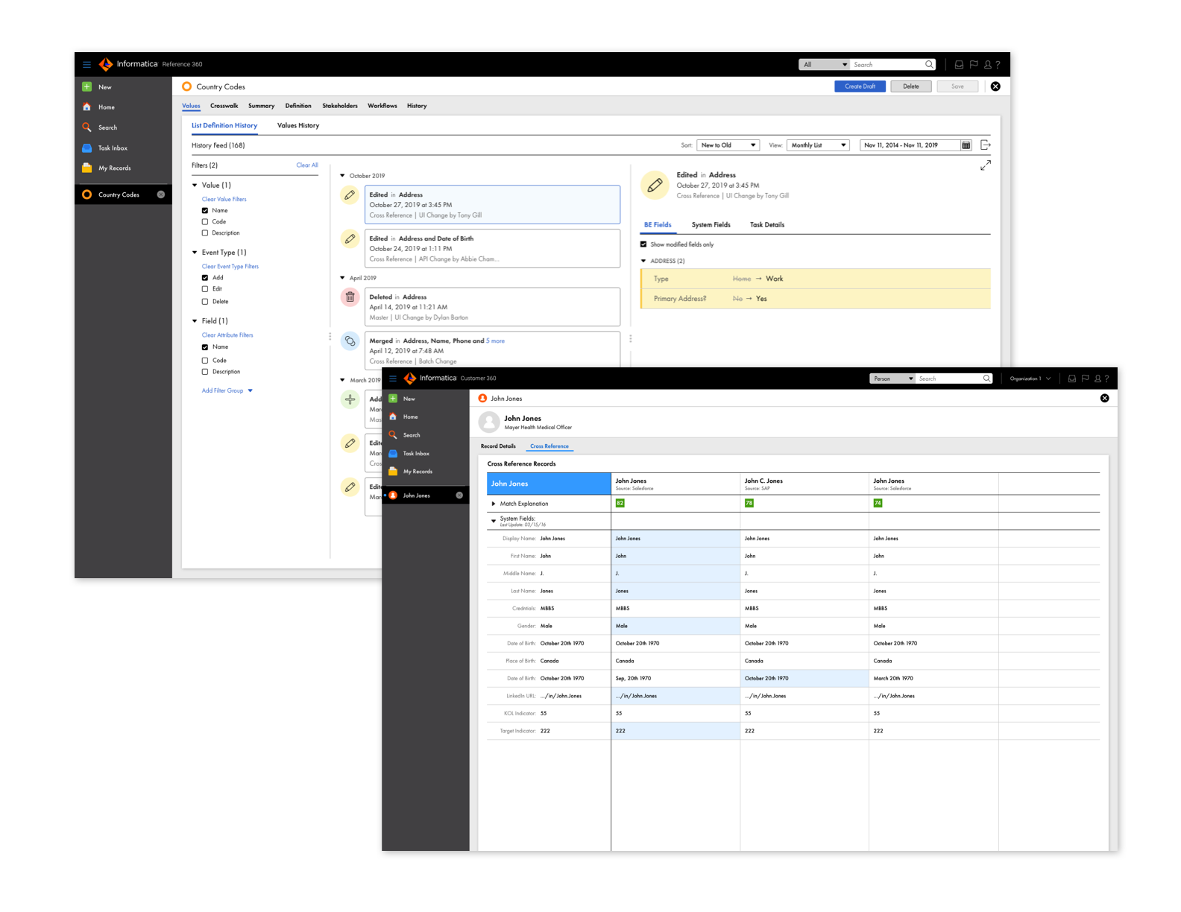Check Code under Value filters

pyautogui.click(x=205, y=222)
